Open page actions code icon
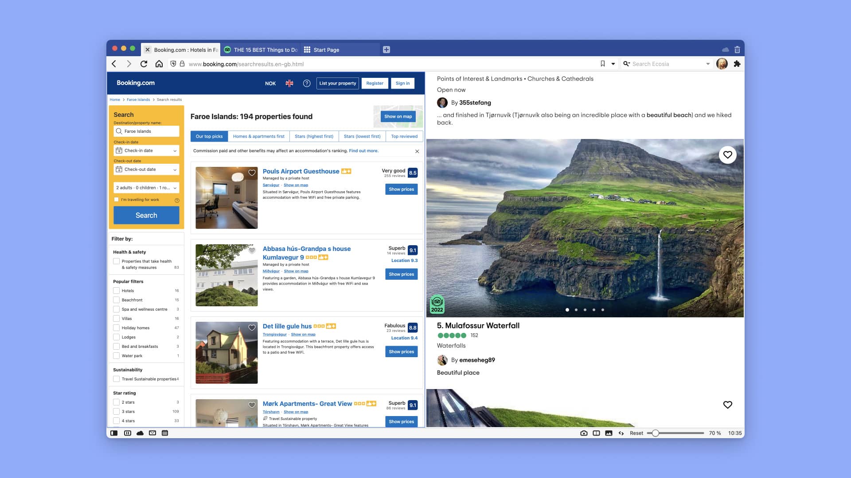This screenshot has width=851, height=478. click(621, 433)
